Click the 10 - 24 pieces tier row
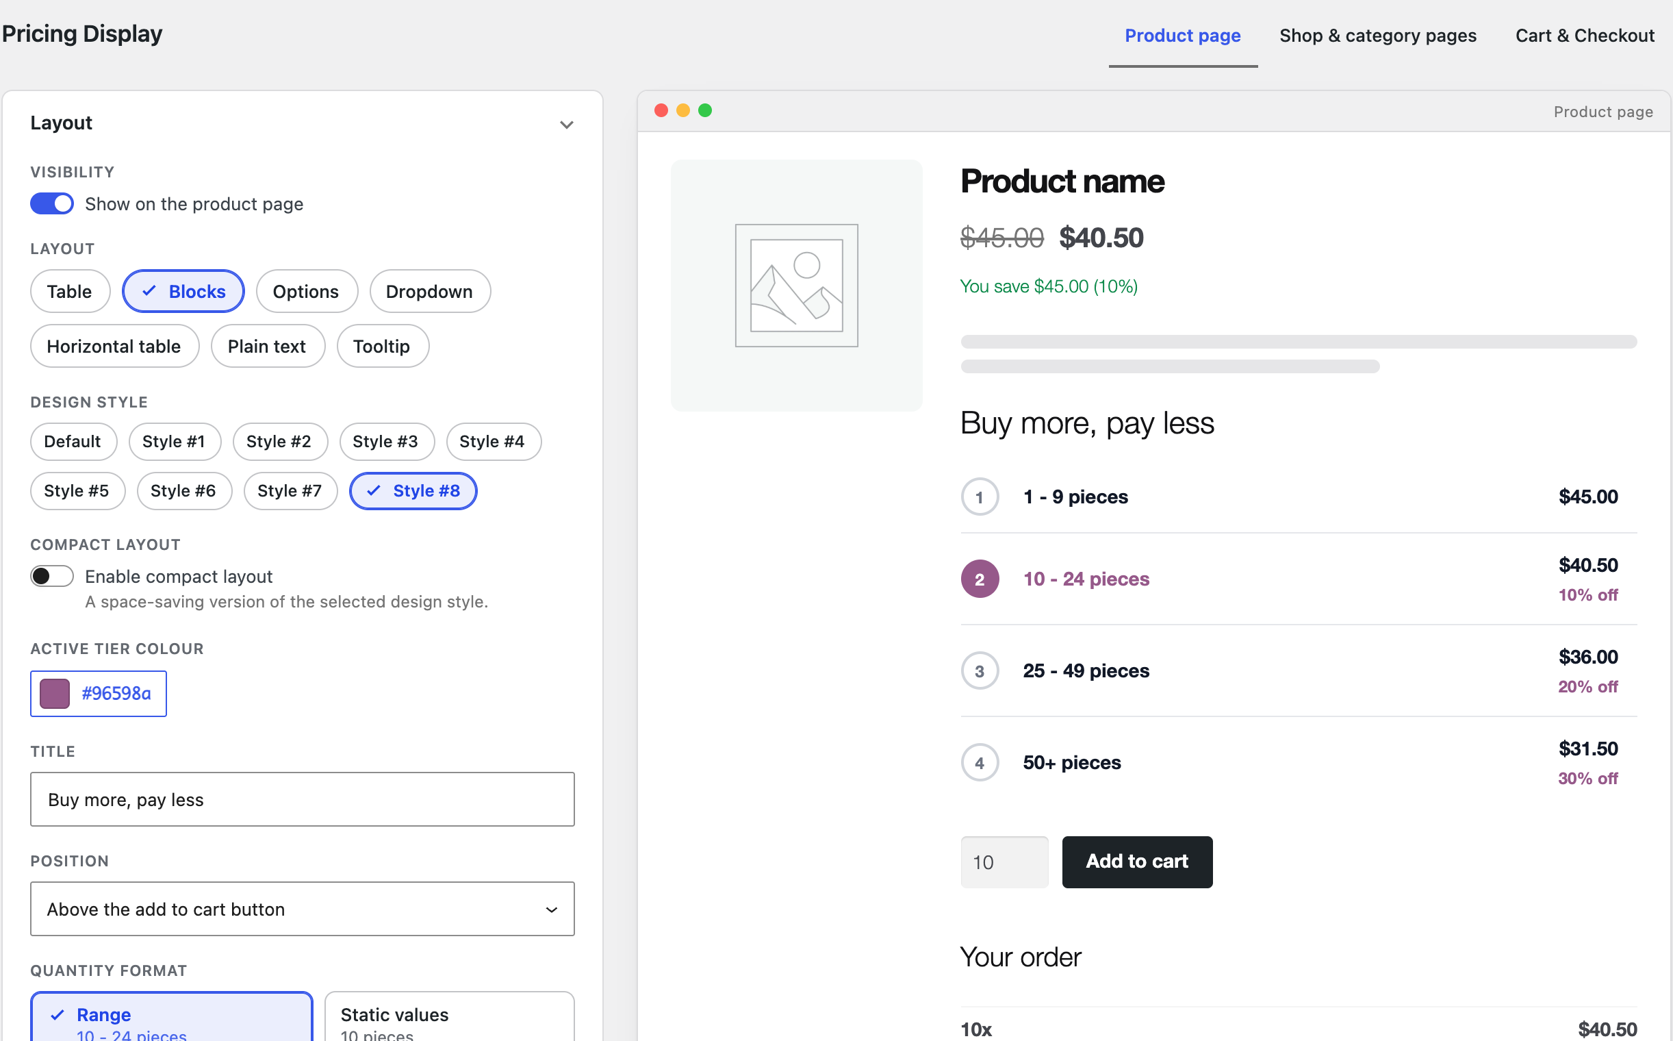Screen dimensions: 1673x1041 click(1299, 579)
